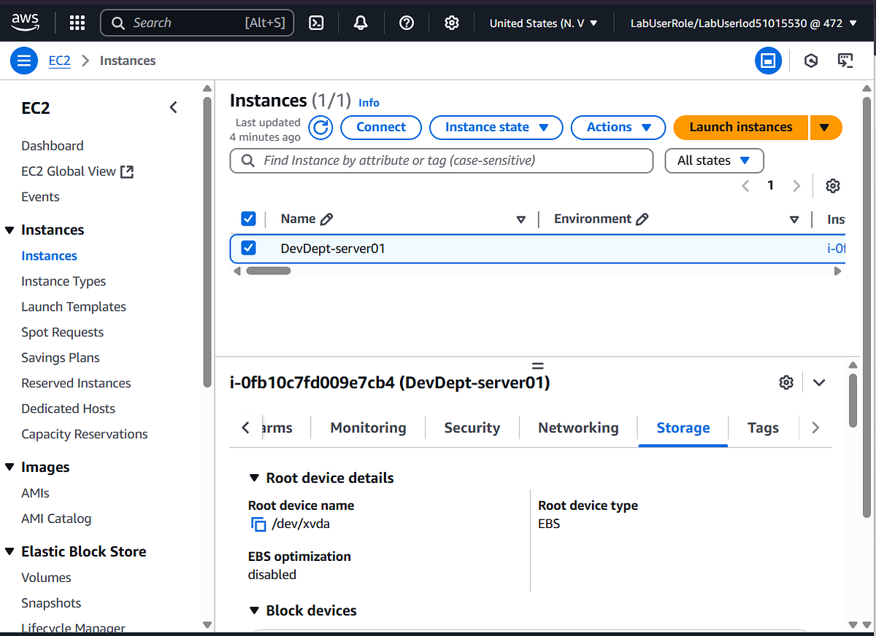Switch to the Tags tab
The height and width of the screenshot is (636, 876).
[x=763, y=427]
